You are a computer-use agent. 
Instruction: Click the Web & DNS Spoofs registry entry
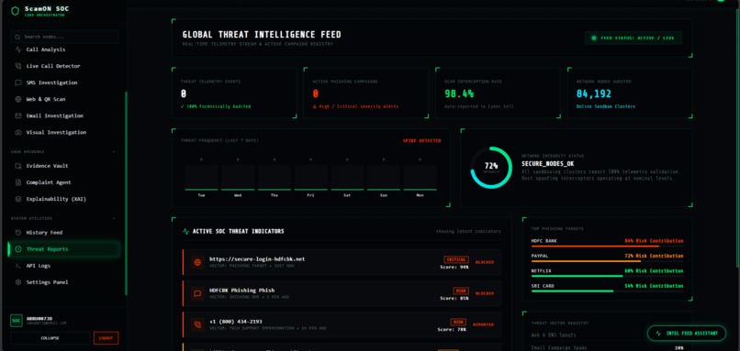[554, 335]
